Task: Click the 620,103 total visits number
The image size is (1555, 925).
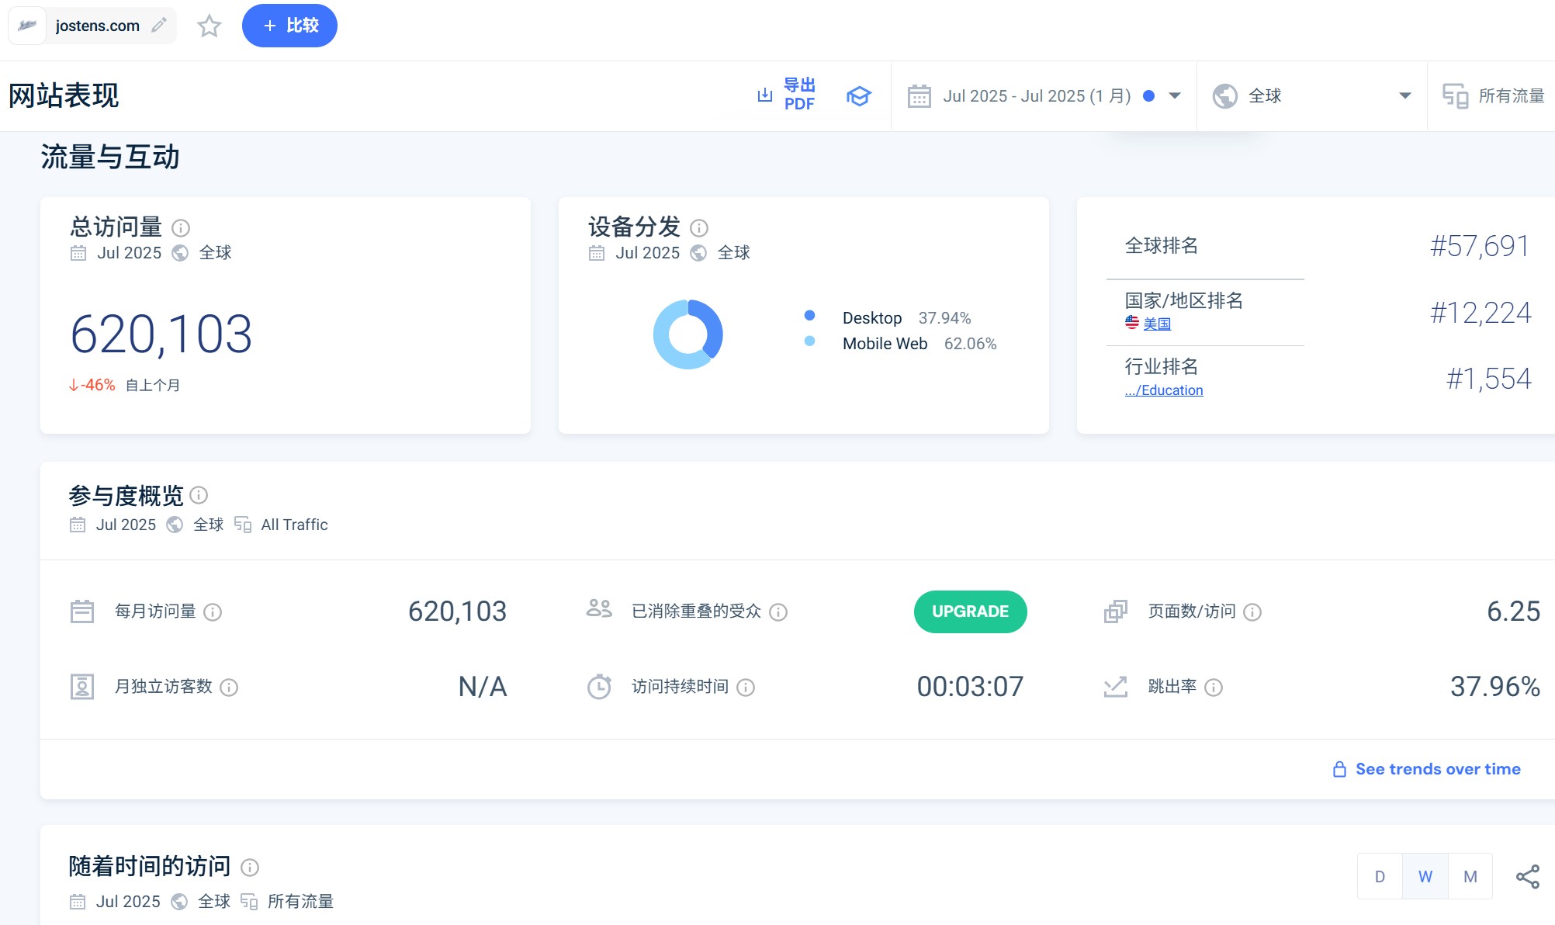Action: point(161,334)
